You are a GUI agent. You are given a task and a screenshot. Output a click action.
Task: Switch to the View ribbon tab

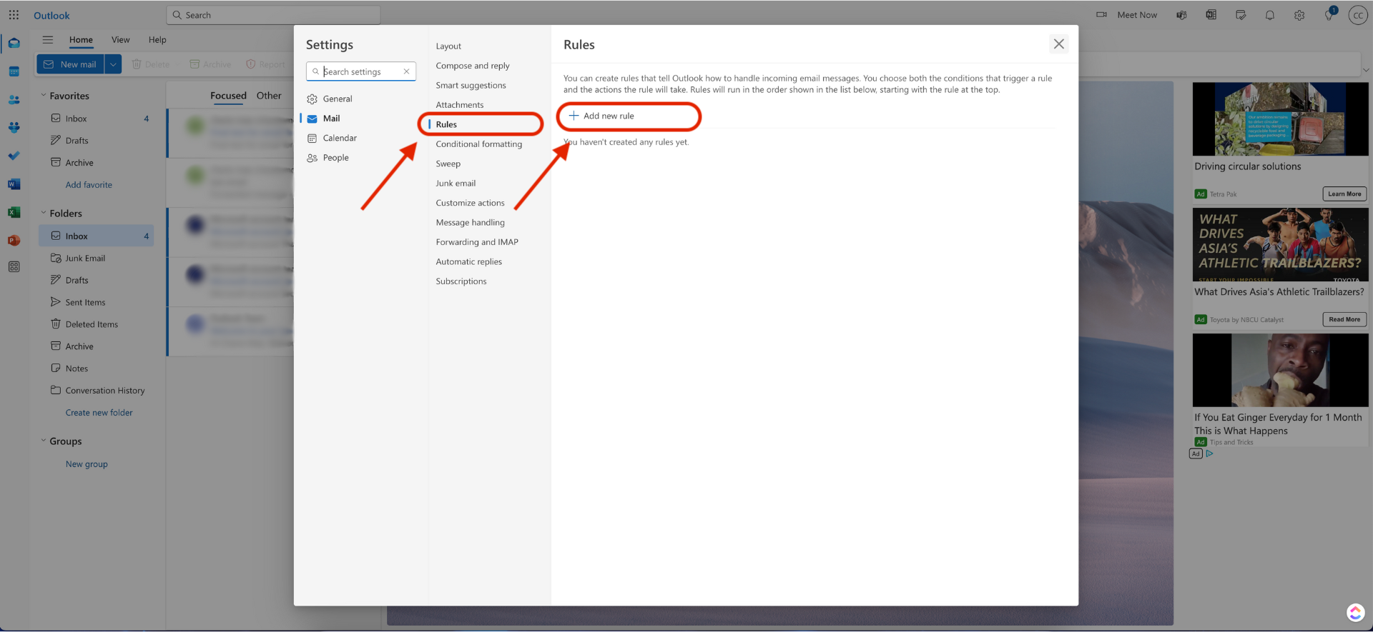[x=121, y=40]
